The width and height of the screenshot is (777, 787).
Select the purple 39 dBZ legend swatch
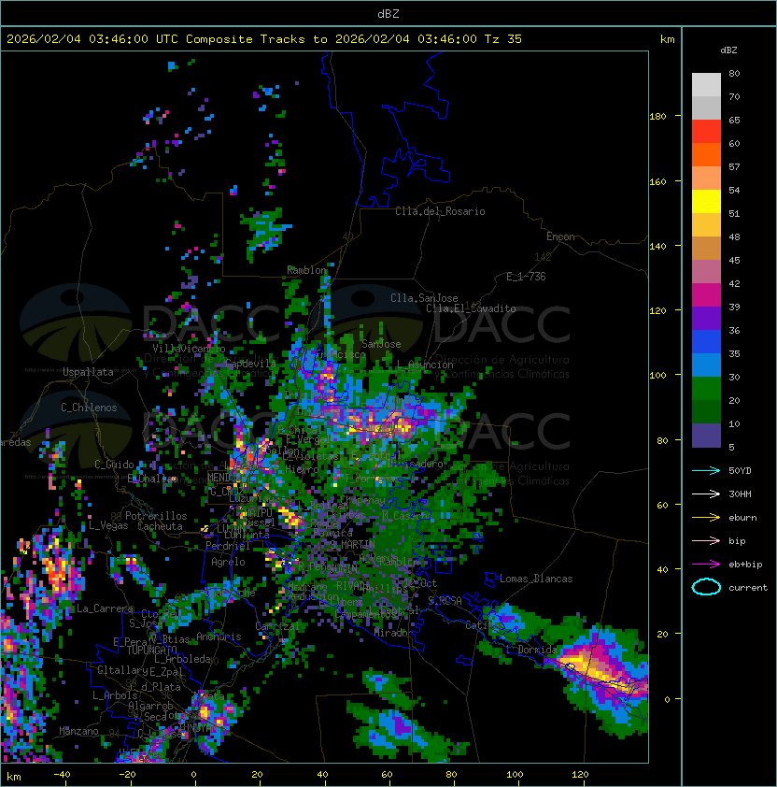tap(706, 319)
